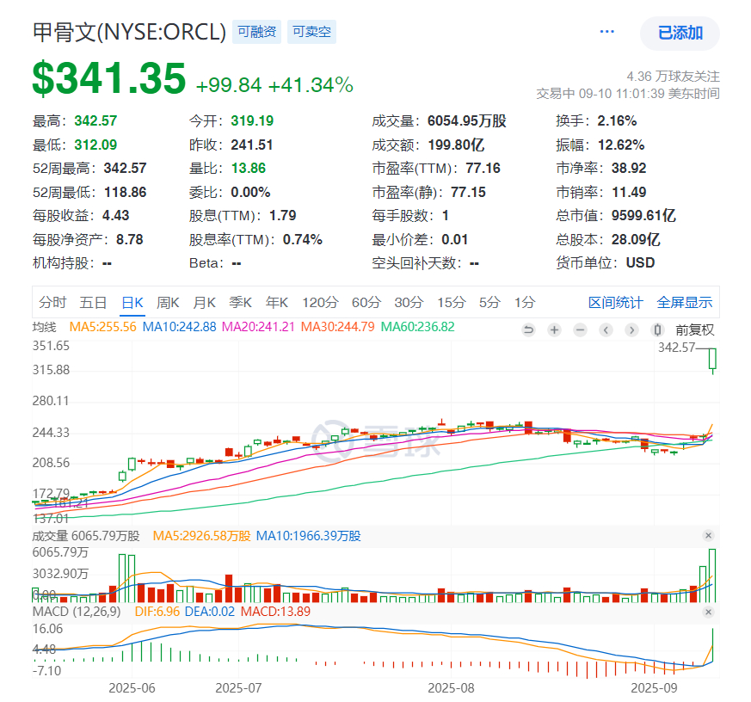Click the undo icon above the chart

point(529,329)
